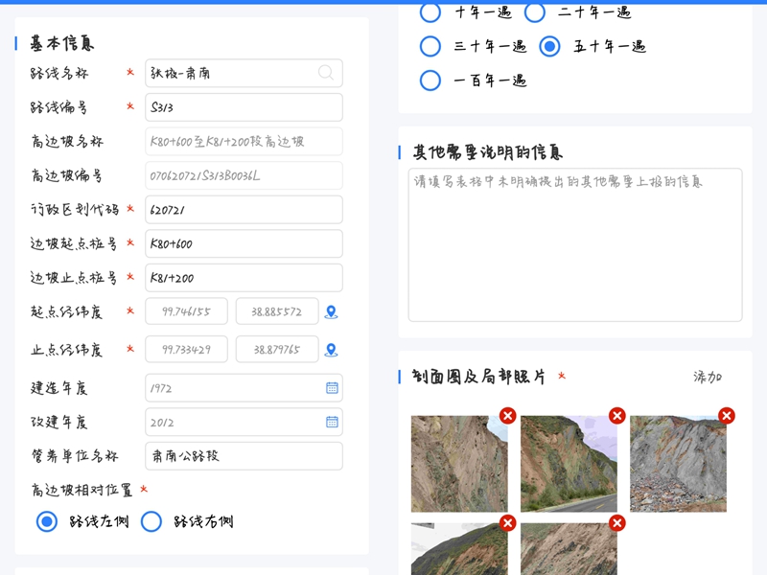Select the 三十年一遍 radio button
The height and width of the screenshot is (575, 767).
[430, 45]
